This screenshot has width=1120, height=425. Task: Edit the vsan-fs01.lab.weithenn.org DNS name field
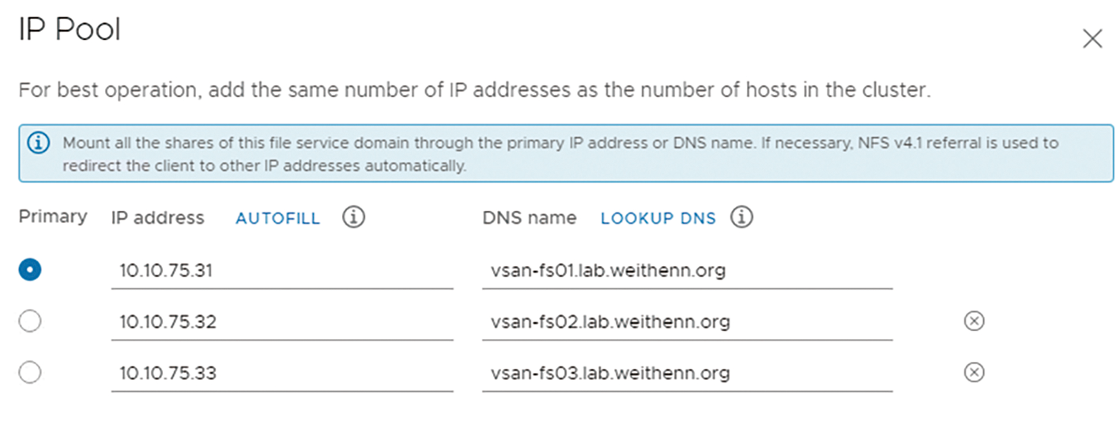tap(688, 272)
